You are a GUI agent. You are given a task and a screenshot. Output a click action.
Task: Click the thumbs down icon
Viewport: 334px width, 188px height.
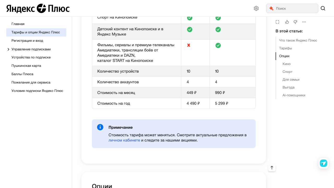pos(295,22)
